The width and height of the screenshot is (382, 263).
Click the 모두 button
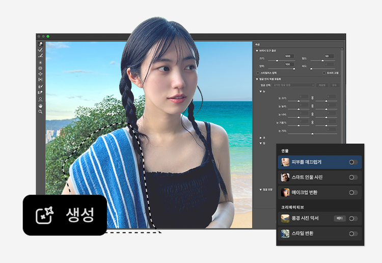(334, 85)
